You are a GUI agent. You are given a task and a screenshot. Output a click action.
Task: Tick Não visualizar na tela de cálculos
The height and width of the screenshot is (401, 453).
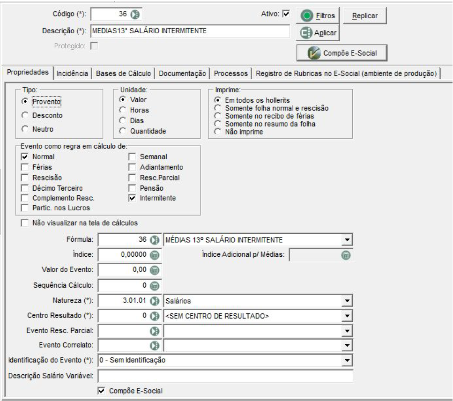coord(25,223)
